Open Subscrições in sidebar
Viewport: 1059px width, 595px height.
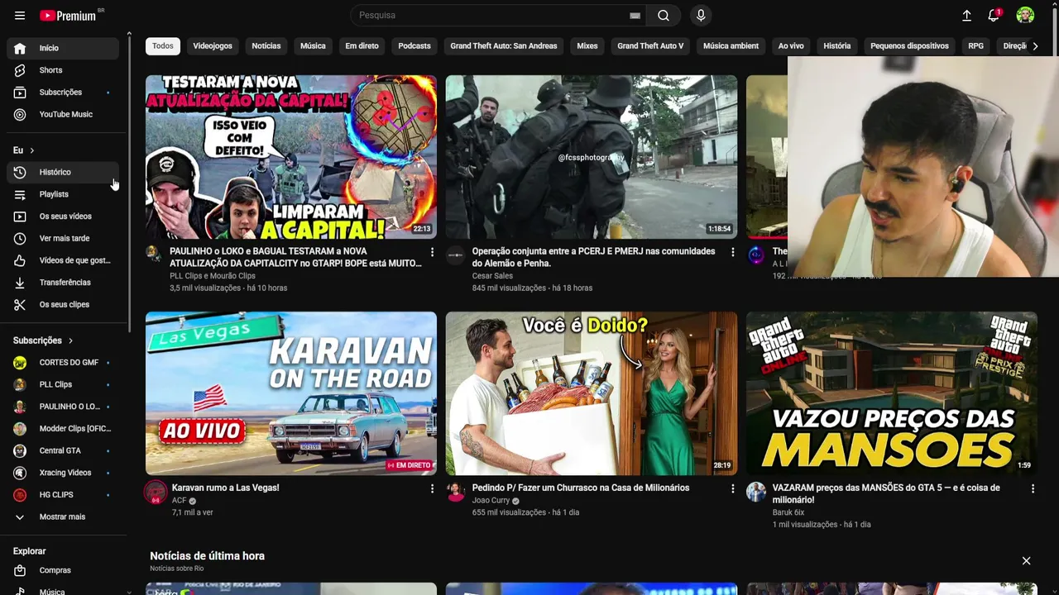point(63,92)
